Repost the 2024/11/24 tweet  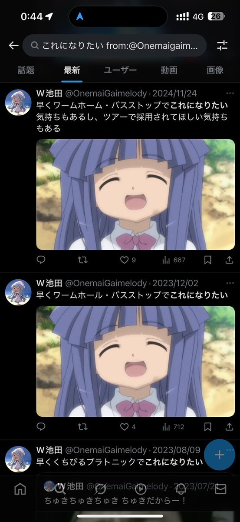pyautogui.click(x=82, y=260)
